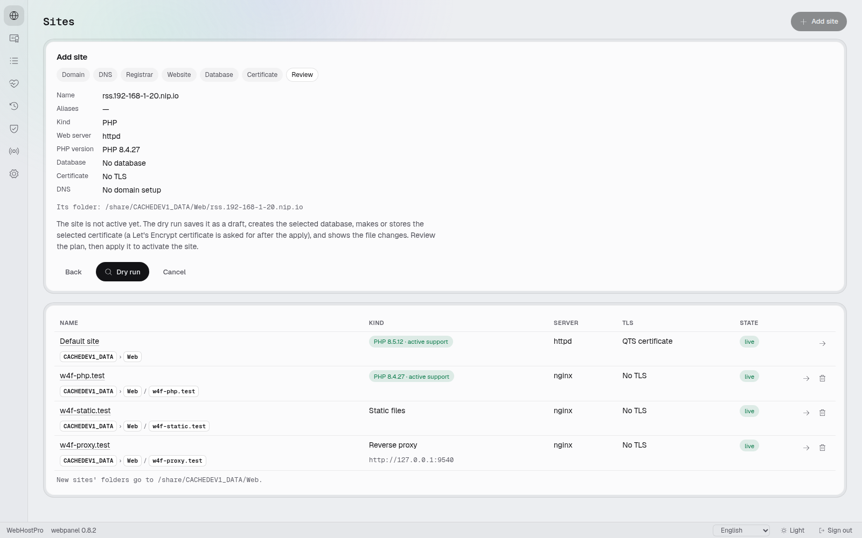Open w4f-static.test using its arrow icon
The height and width of the screenshot is (538, 862).
(807, 413)
